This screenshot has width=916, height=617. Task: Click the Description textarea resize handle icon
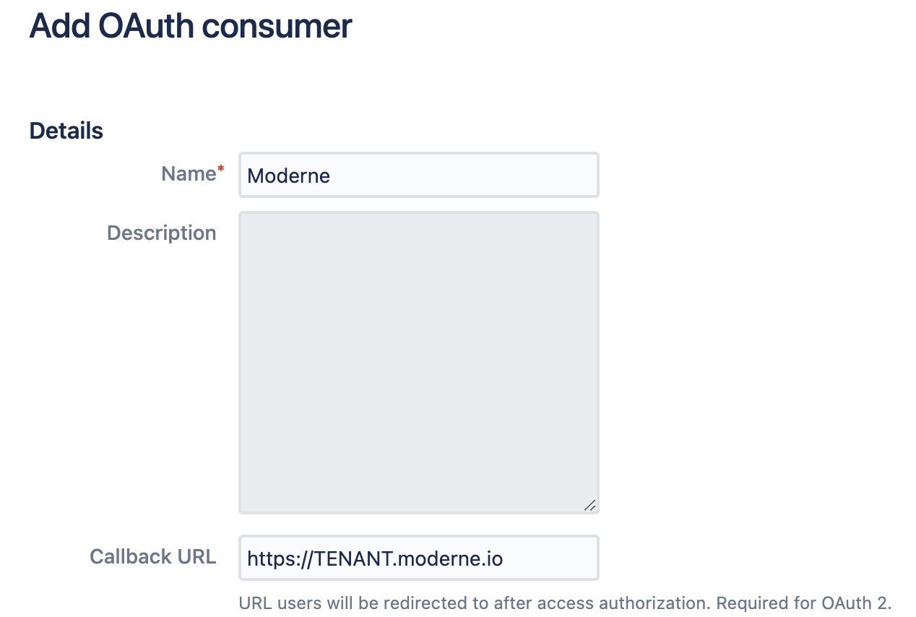[x=589, y=505]
